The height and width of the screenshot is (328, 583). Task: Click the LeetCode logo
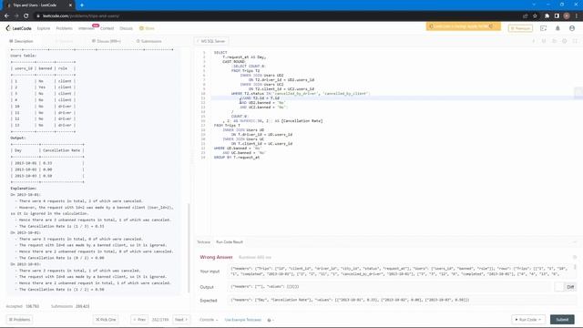point(18,28)
